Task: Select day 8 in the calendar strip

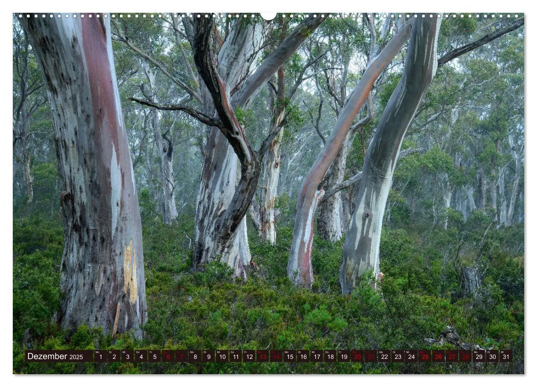Action: click(x=195, y=356)
